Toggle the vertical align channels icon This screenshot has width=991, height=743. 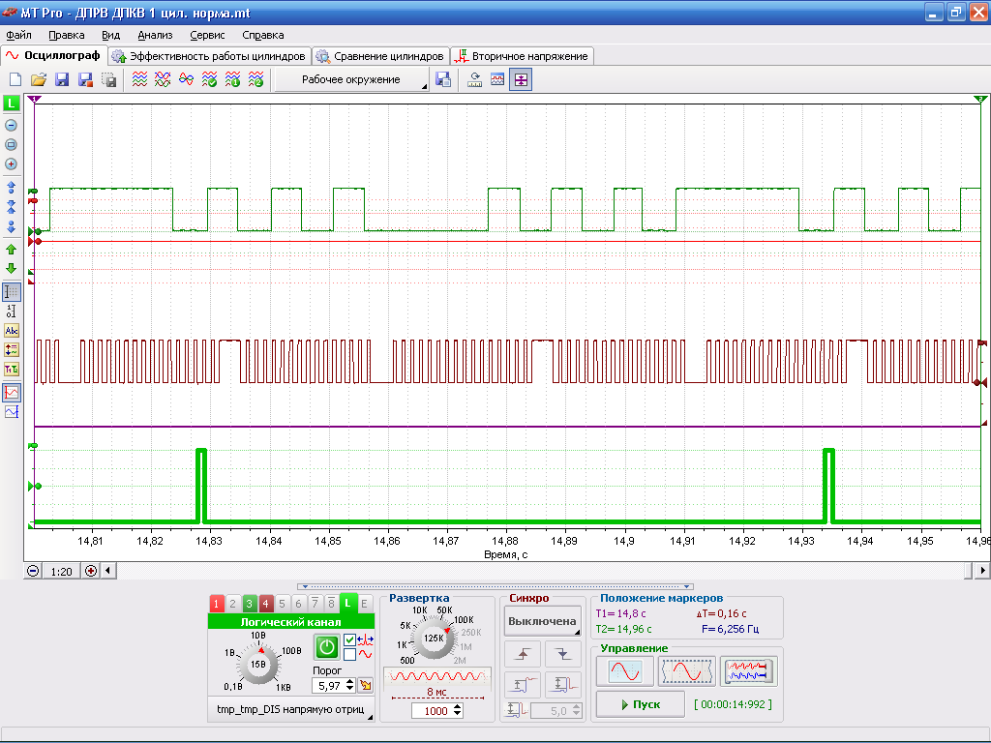coord(521,79)
